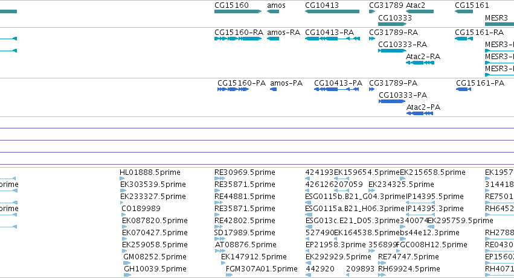Image resolution: width=514 pixels, height=278 pixels.
Task: Click the amos-PA protein glyph
Action: [274, 89]
